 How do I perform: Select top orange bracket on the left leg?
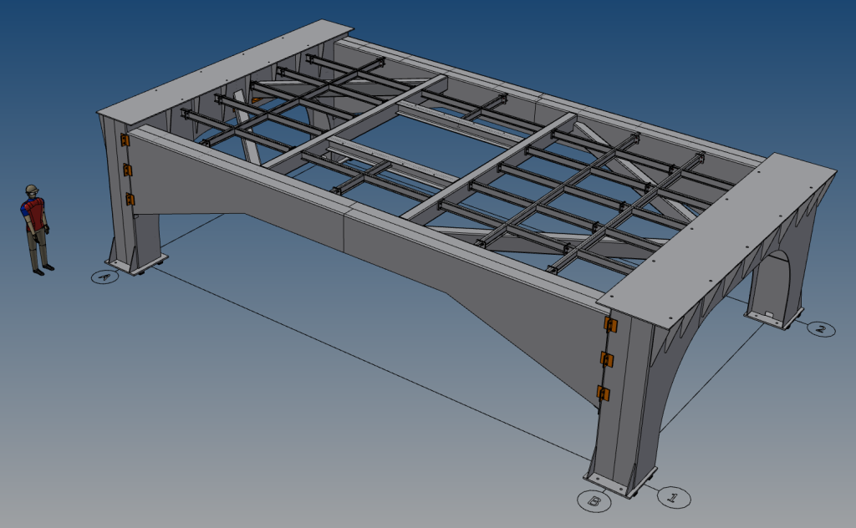125,140
